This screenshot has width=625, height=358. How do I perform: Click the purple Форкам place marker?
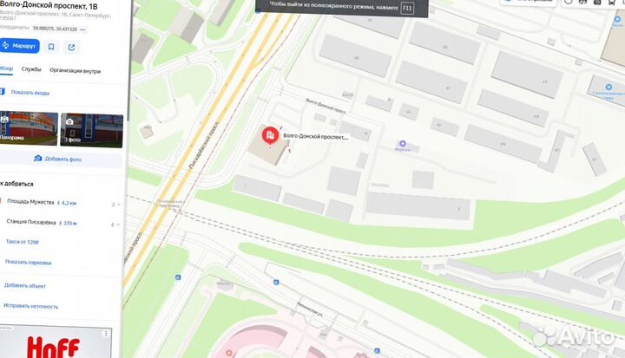coord(403,143)
